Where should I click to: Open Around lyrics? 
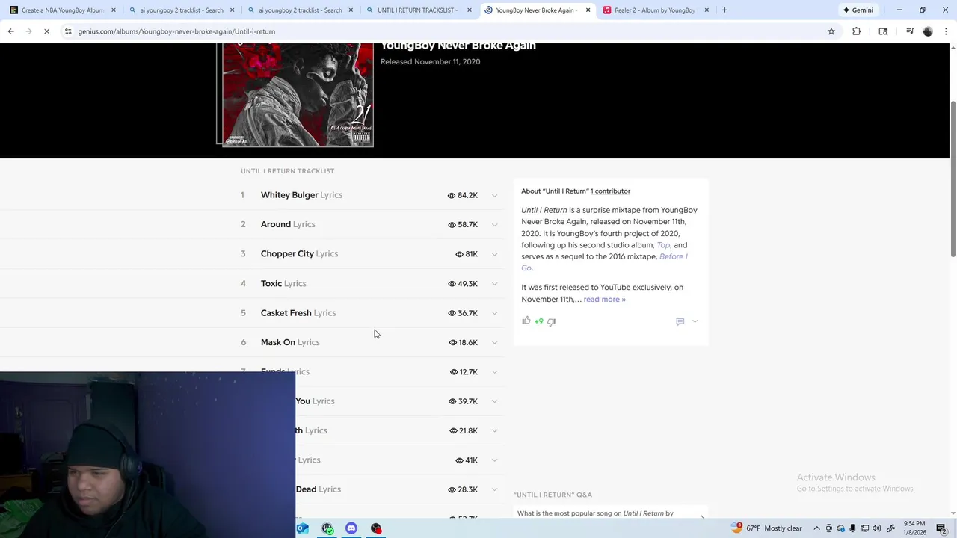click(288, 224)
